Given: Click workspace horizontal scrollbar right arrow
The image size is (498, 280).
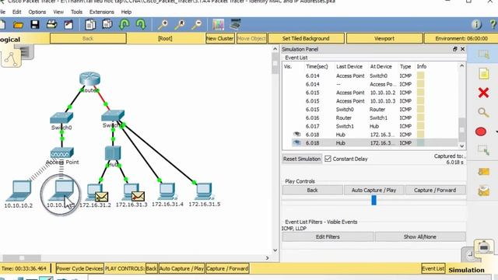Looking at the screenshot, I should tap(267, 258).
